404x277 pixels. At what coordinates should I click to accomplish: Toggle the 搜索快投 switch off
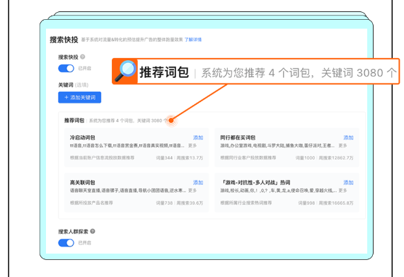click(67, 68)
